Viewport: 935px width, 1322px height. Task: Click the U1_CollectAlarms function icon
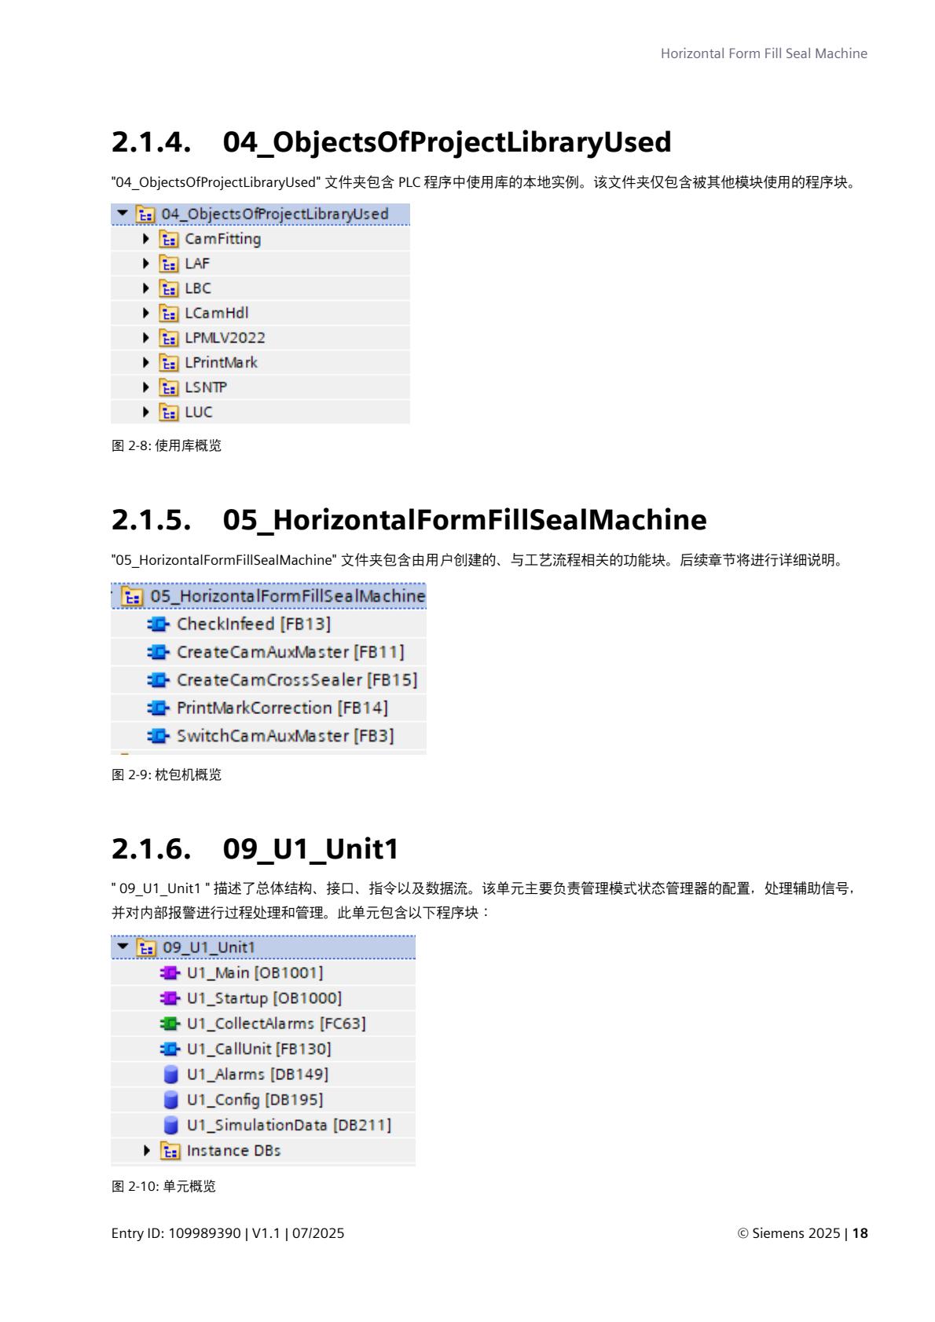click(170, 1024)
